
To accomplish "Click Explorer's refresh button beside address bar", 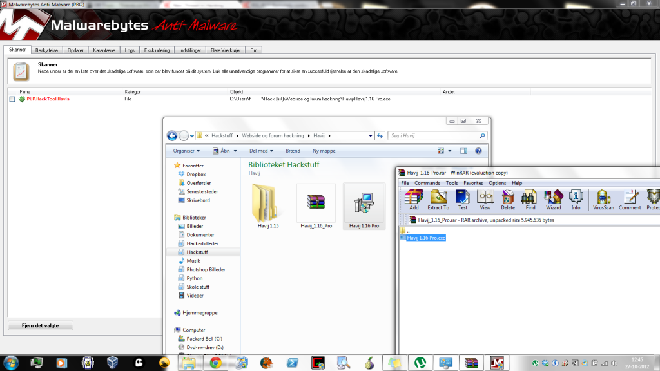I will tap(380, 136).
